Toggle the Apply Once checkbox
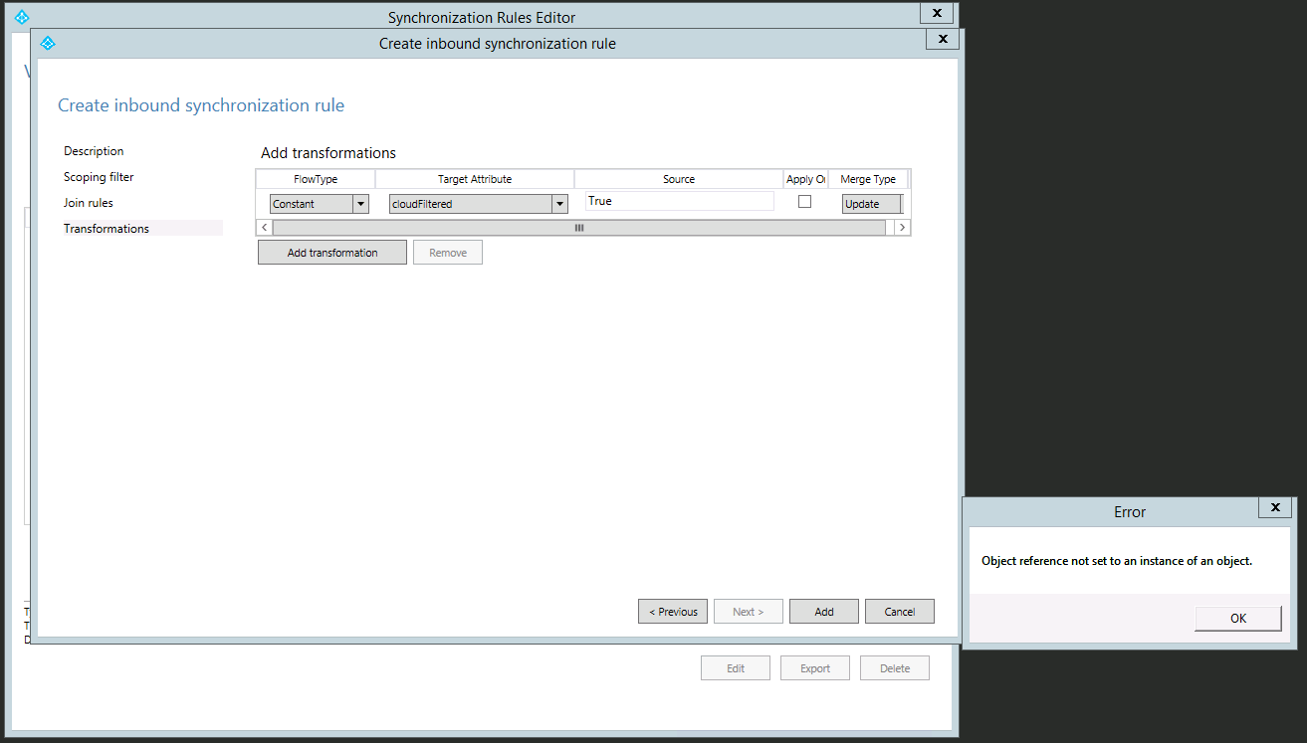The height and width of the screenshot is (743, 1307). pos(805,202)
